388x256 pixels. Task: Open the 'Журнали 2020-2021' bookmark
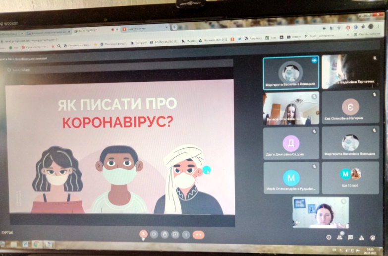click(213, 40)
